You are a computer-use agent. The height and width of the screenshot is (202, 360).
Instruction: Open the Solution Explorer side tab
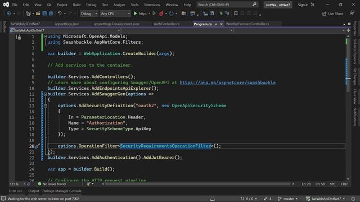pyautogui.click(x=355, y=51)
